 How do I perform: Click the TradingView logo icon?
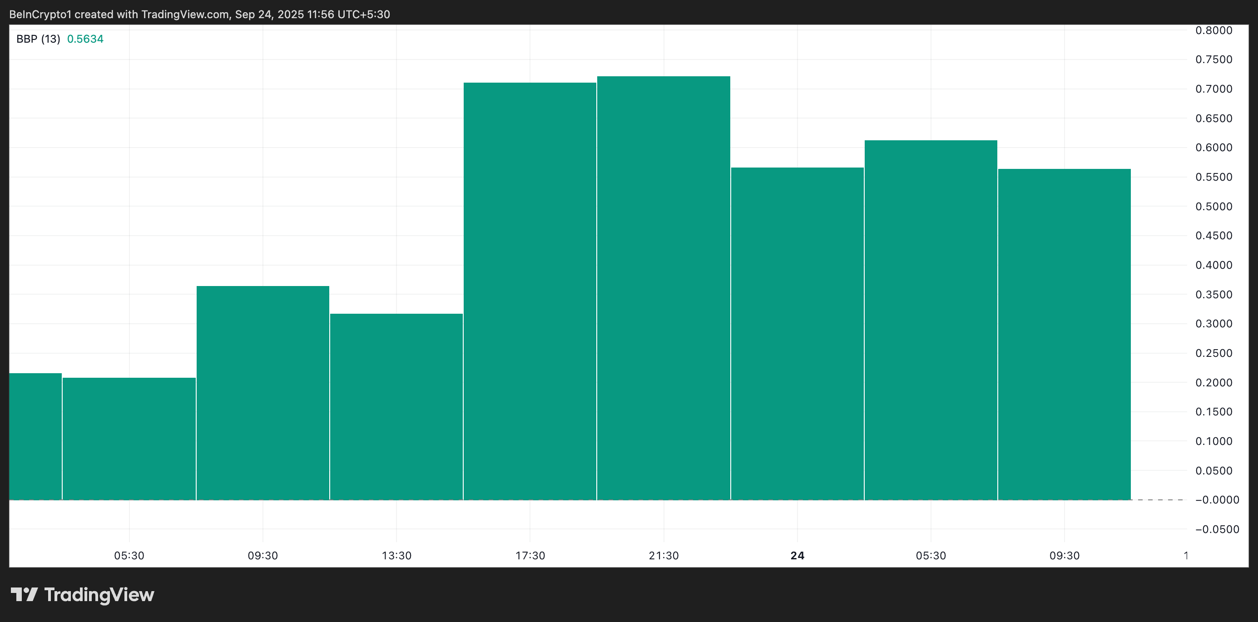24,594
